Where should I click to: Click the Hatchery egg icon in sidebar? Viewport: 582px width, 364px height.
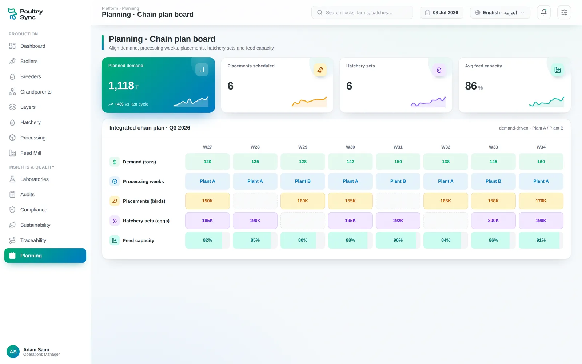point(12,122)
